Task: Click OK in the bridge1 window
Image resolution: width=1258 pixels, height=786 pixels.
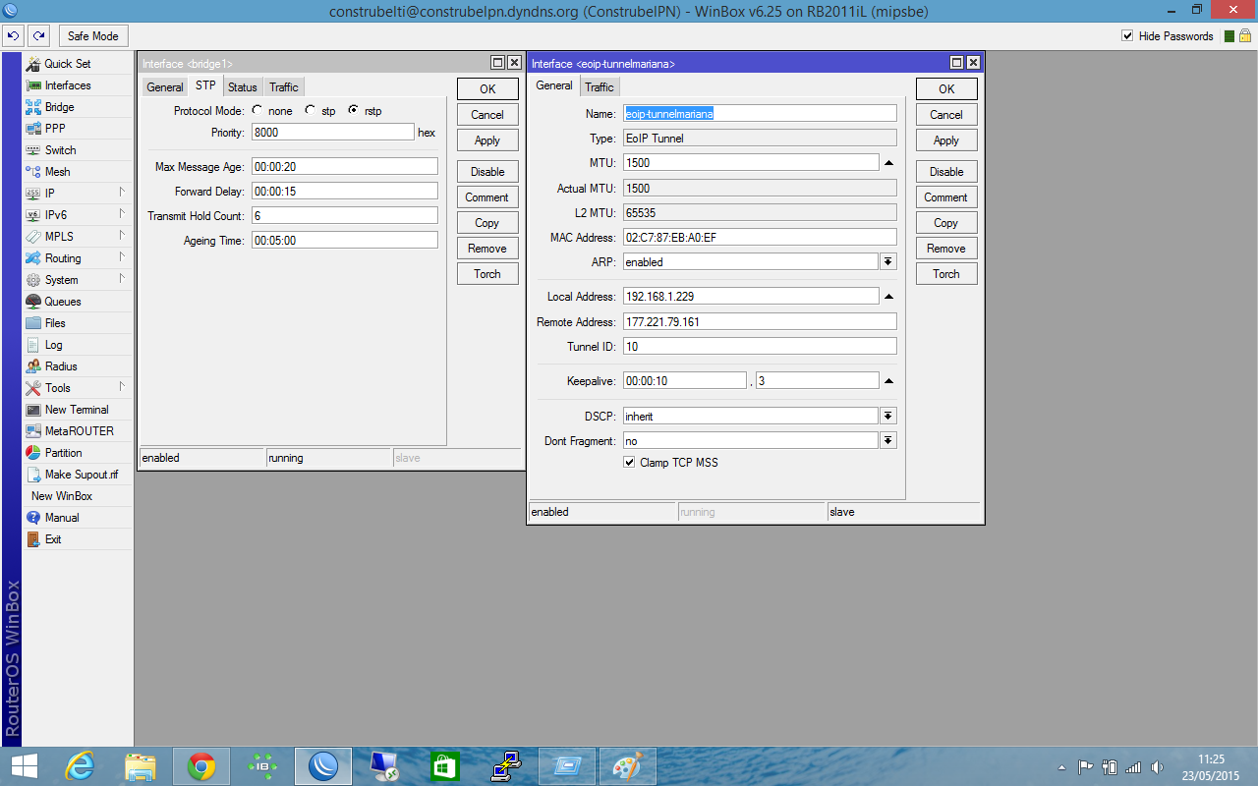Action: [487, 89]
